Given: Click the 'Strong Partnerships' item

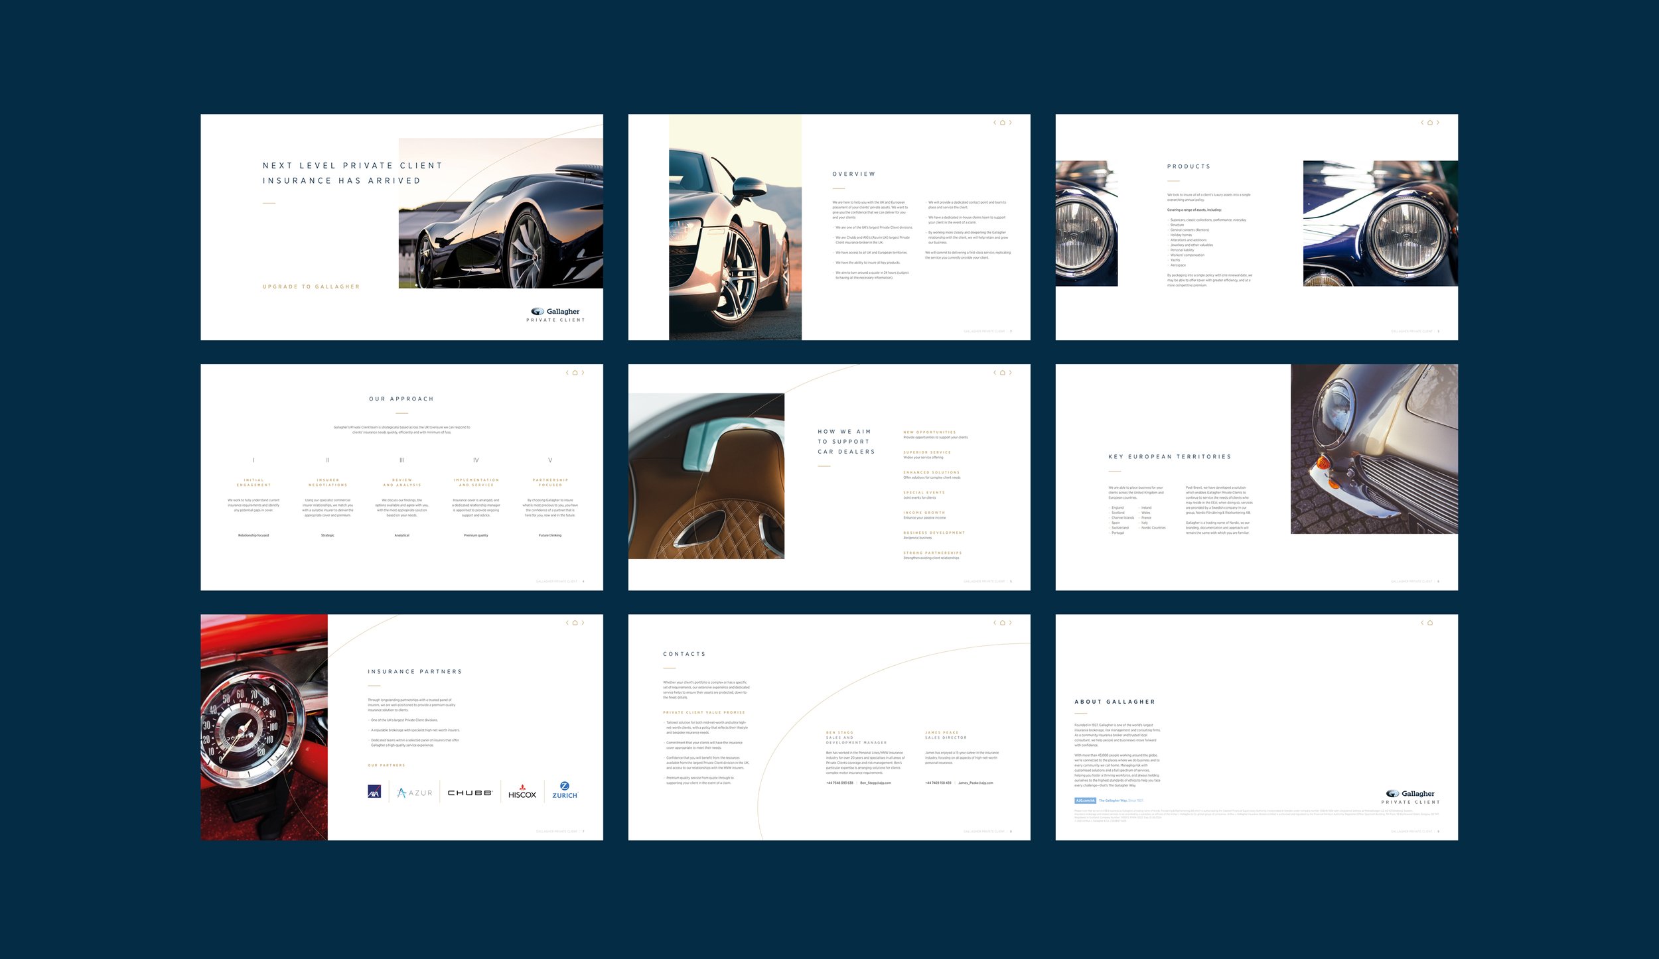Looking at the screenshot, I should tap(932, 555).
